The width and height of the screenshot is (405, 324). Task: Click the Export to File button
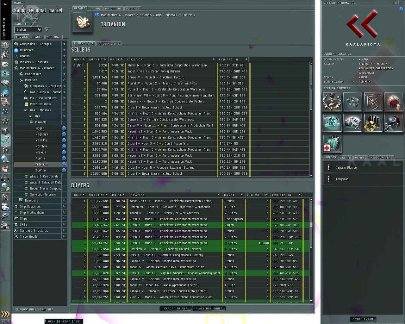coord(176,308)
